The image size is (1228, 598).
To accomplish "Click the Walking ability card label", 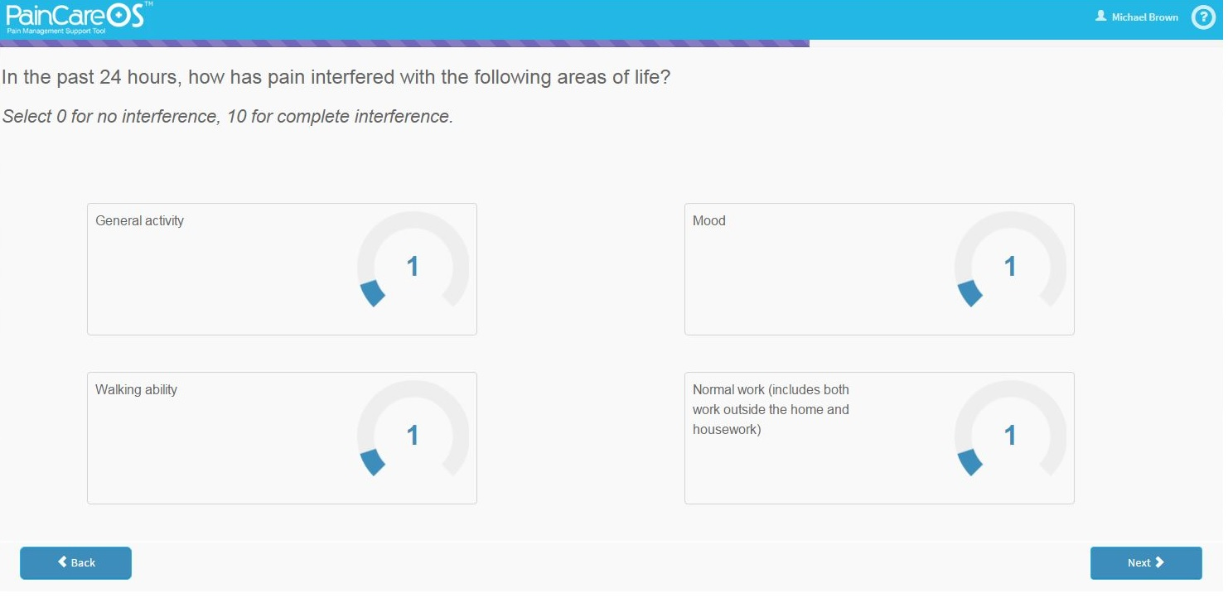I will [137, 391].
